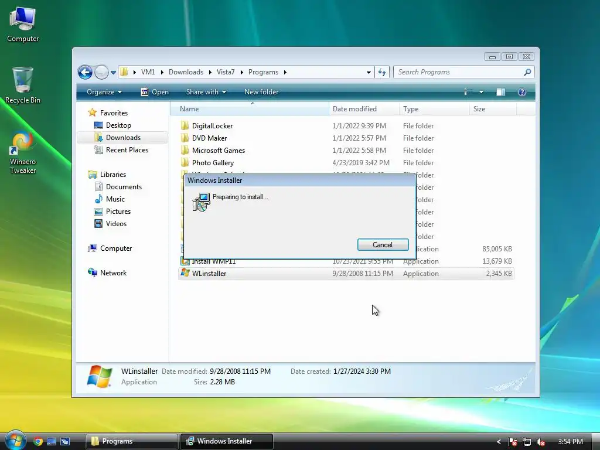Toggle the preview pane icon
Screen dimensions: 600x450
point(501,92)
